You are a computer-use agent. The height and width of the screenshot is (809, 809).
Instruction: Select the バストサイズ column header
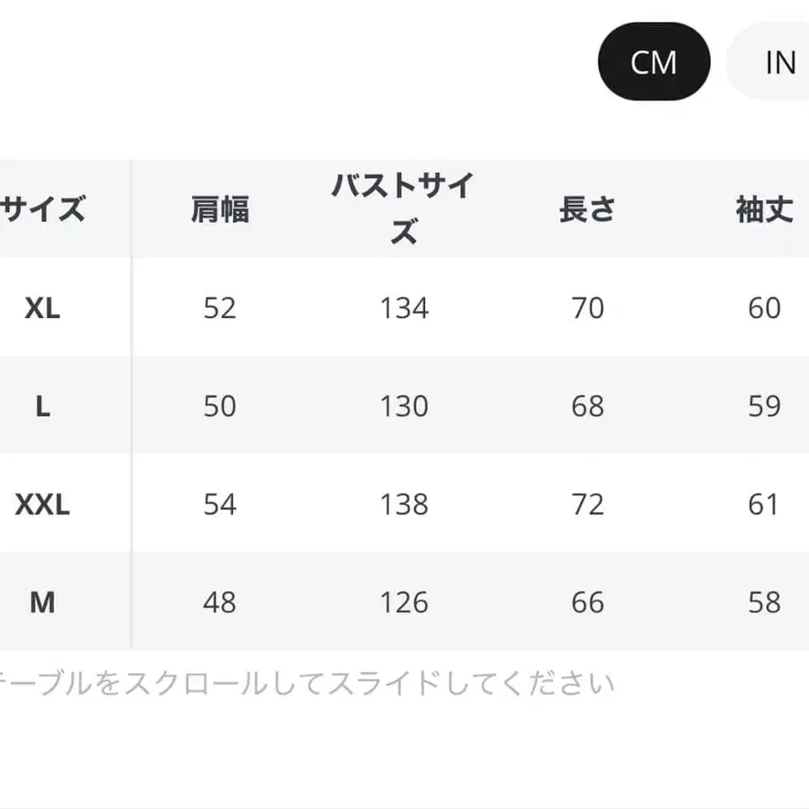tap(404, 208)
